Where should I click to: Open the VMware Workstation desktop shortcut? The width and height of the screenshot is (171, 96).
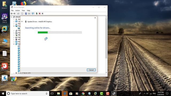[4, 31]
